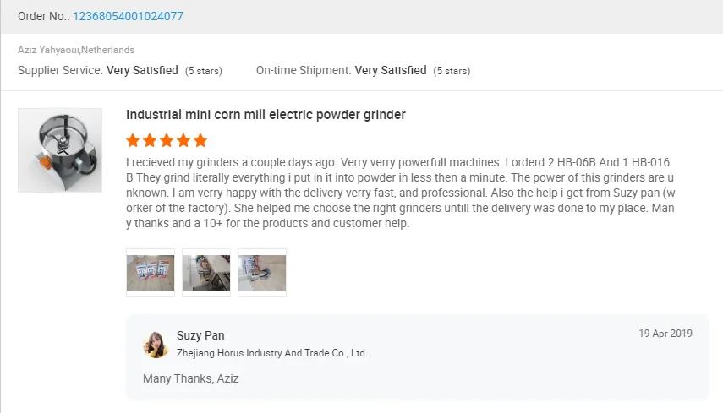Open the Industrial mini corn mill product title

click(x=266, y=115)
